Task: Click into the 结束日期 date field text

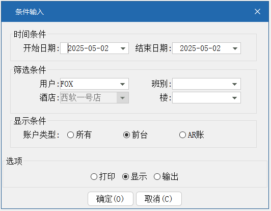Action: (200, 48)
